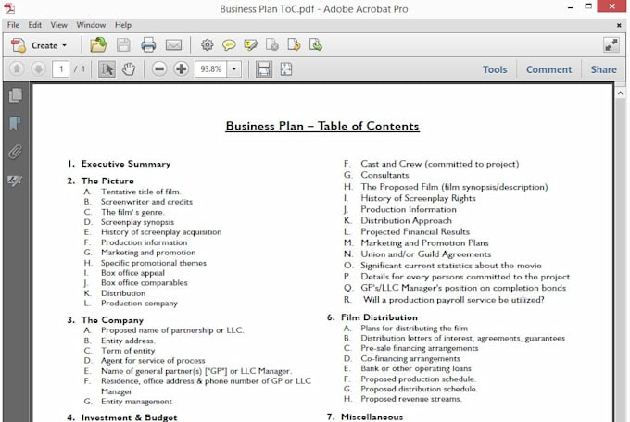630x422 pixels.
Task: Go to the next page with the down arrow
Action: tap(39, 69)
